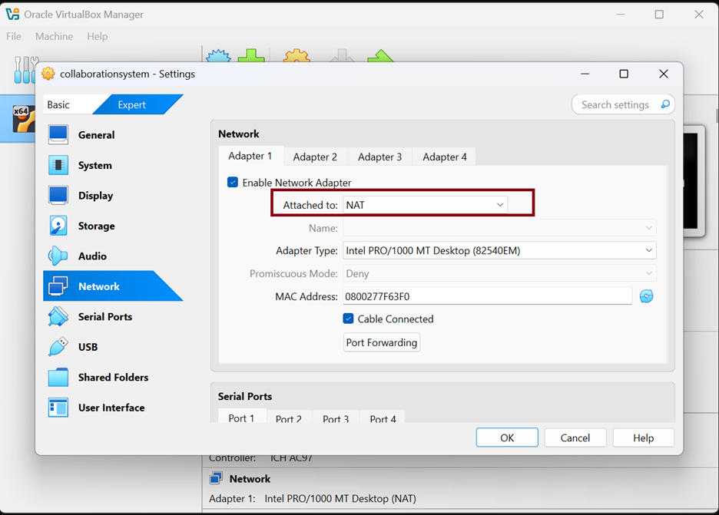Viewport: 719px width, 515px height.
Task: Switch to the Adapter 3 tab
Action: 379,157
